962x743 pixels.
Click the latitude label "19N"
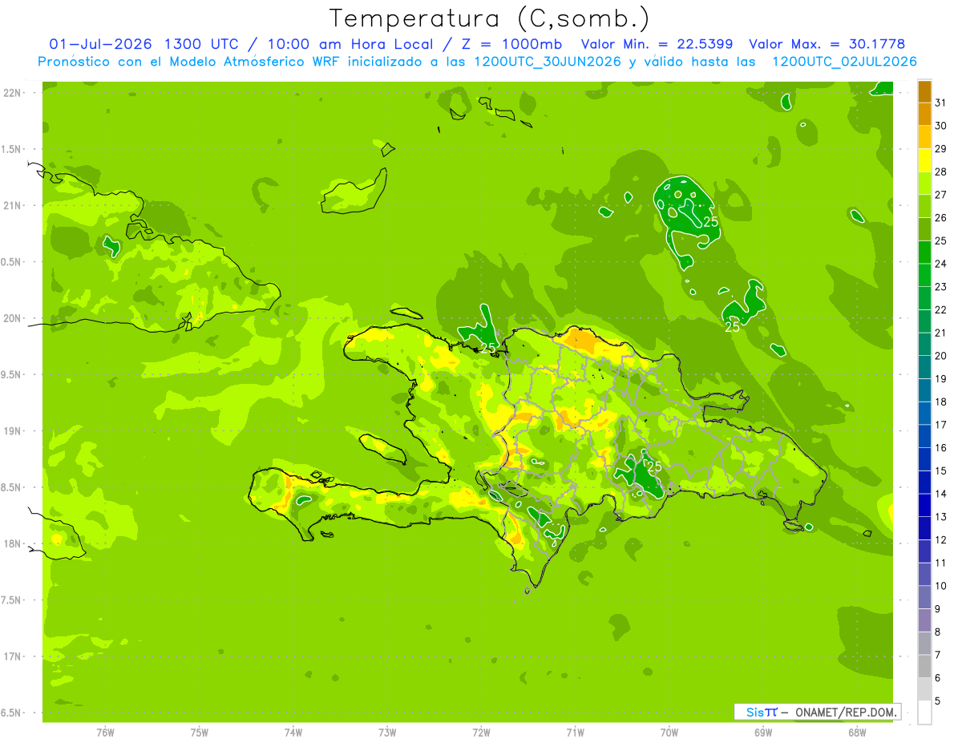(12, 431)
